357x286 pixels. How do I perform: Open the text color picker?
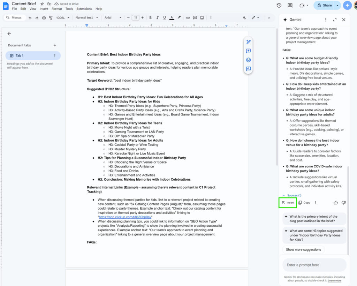[x=172, y=18]
